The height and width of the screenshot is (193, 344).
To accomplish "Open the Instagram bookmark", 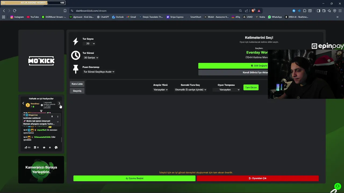I will (x=17, y=17).
